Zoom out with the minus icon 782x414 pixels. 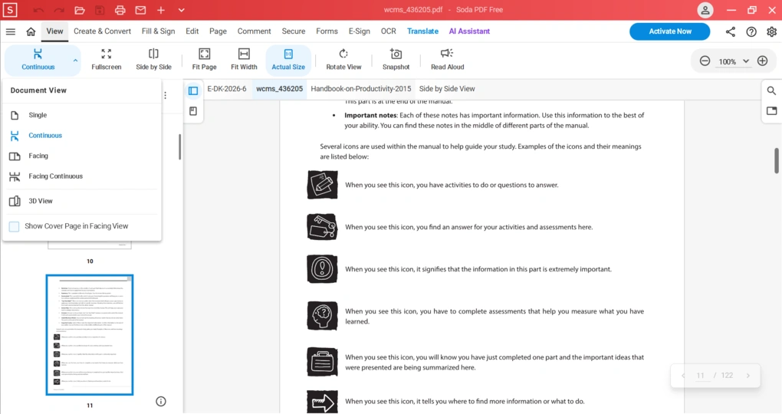[705, 61]
